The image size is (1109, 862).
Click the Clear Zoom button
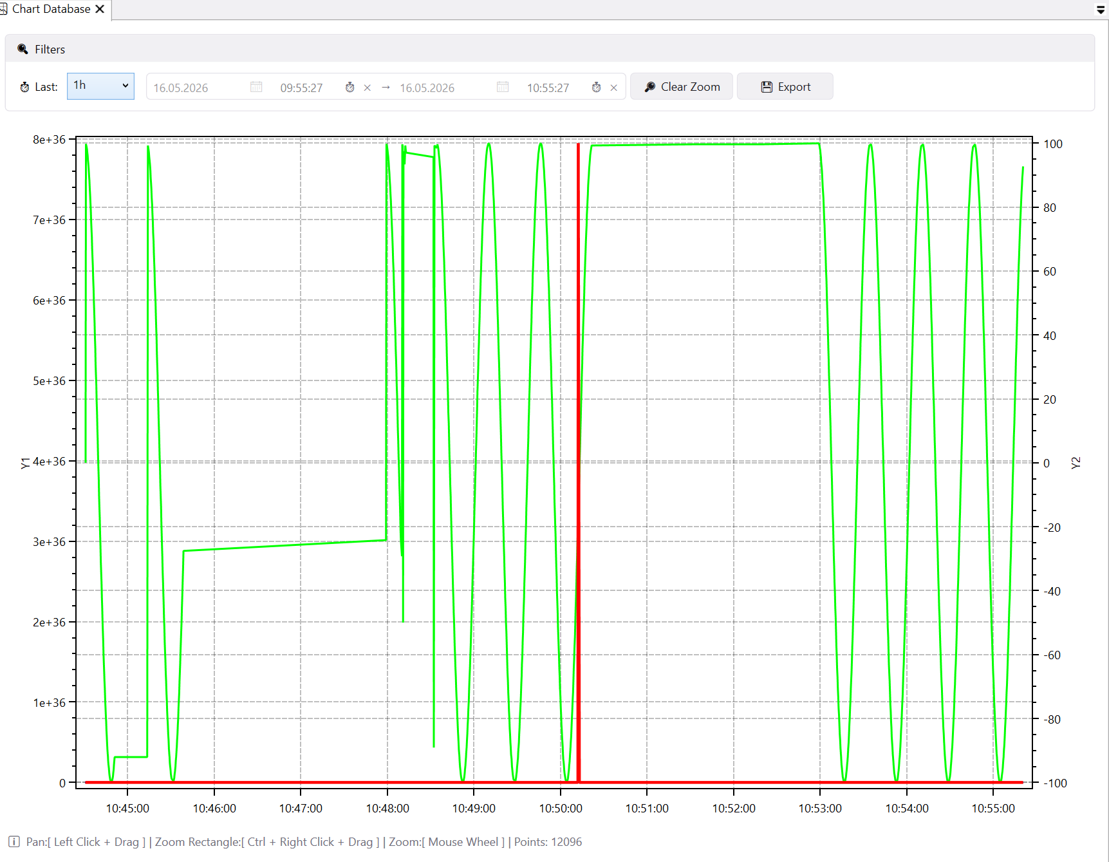coord(682,86)
